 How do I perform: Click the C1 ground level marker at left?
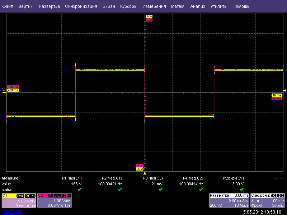point(4,90)
